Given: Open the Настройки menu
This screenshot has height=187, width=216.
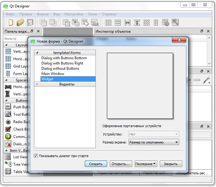Looking at the screenshot, I should (74, 14).
